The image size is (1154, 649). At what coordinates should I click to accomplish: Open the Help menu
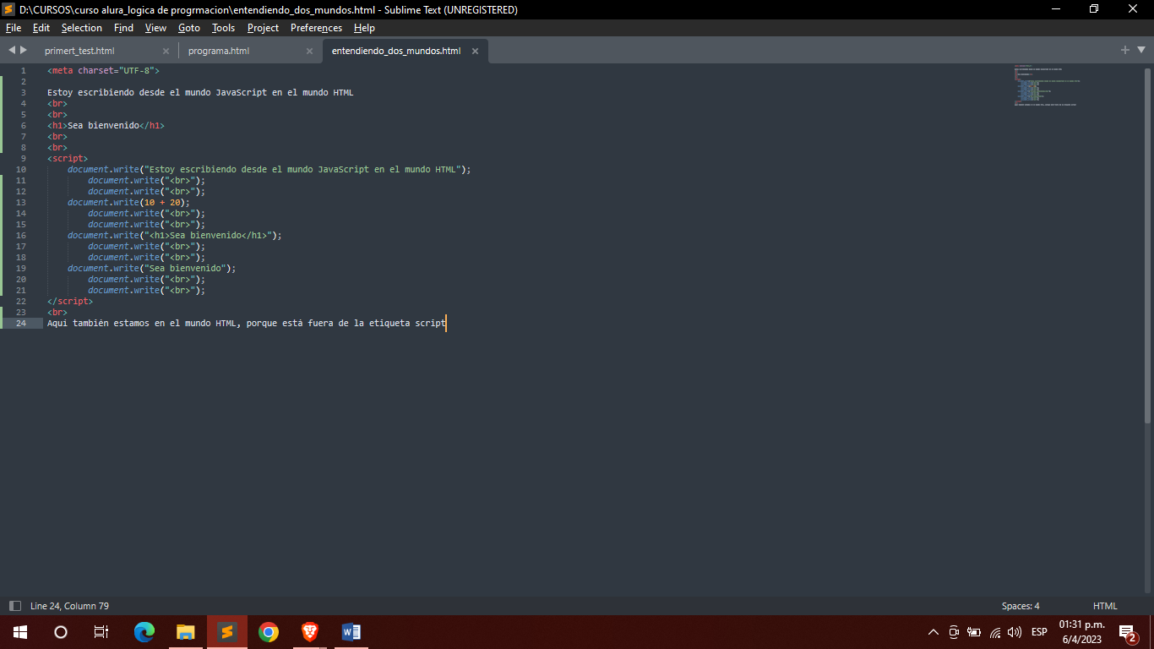click(x=364, y=28)
